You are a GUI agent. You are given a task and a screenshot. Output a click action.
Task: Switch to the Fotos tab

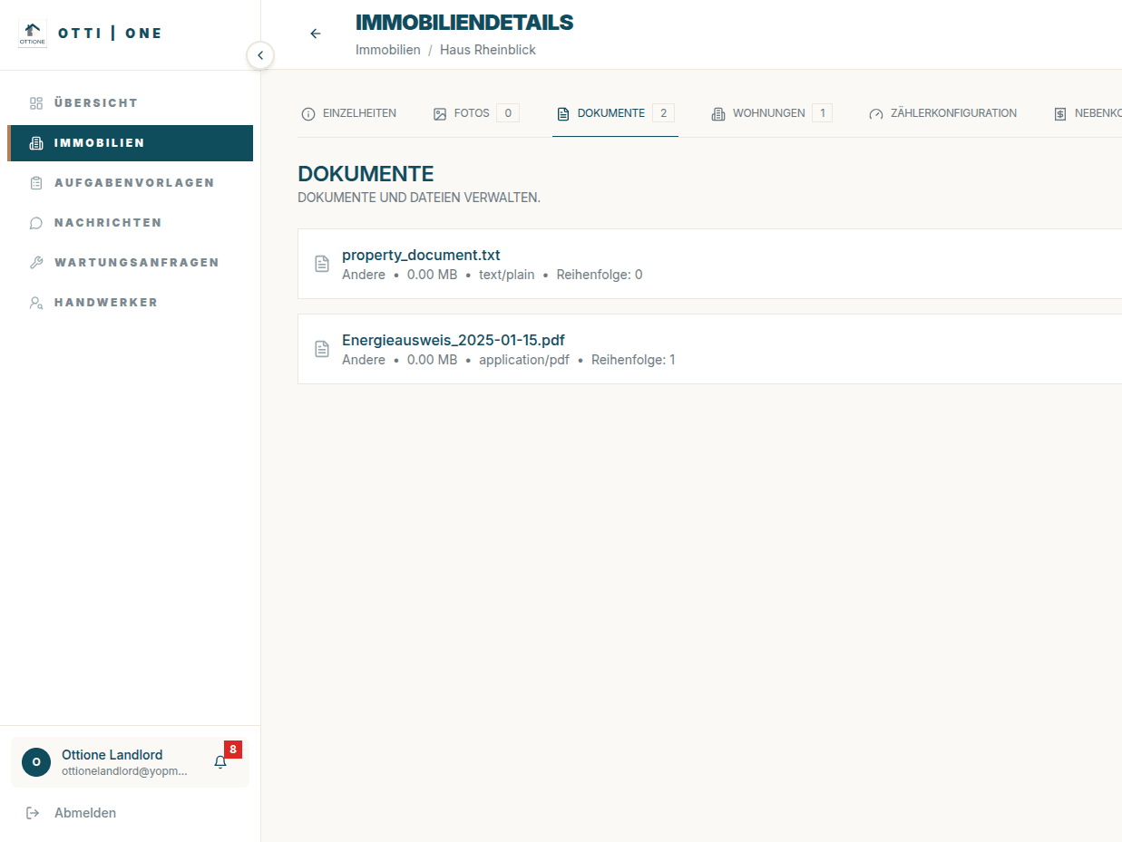[x=472, y=114]
